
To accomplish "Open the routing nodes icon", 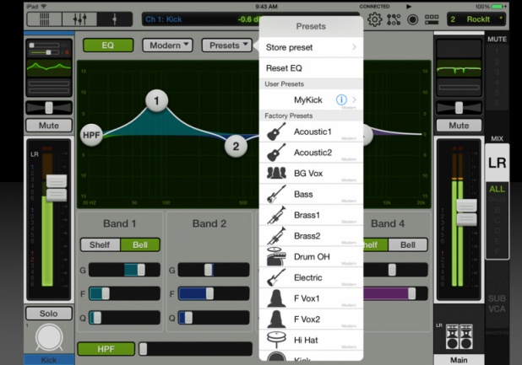I will (x=394, y=19).
